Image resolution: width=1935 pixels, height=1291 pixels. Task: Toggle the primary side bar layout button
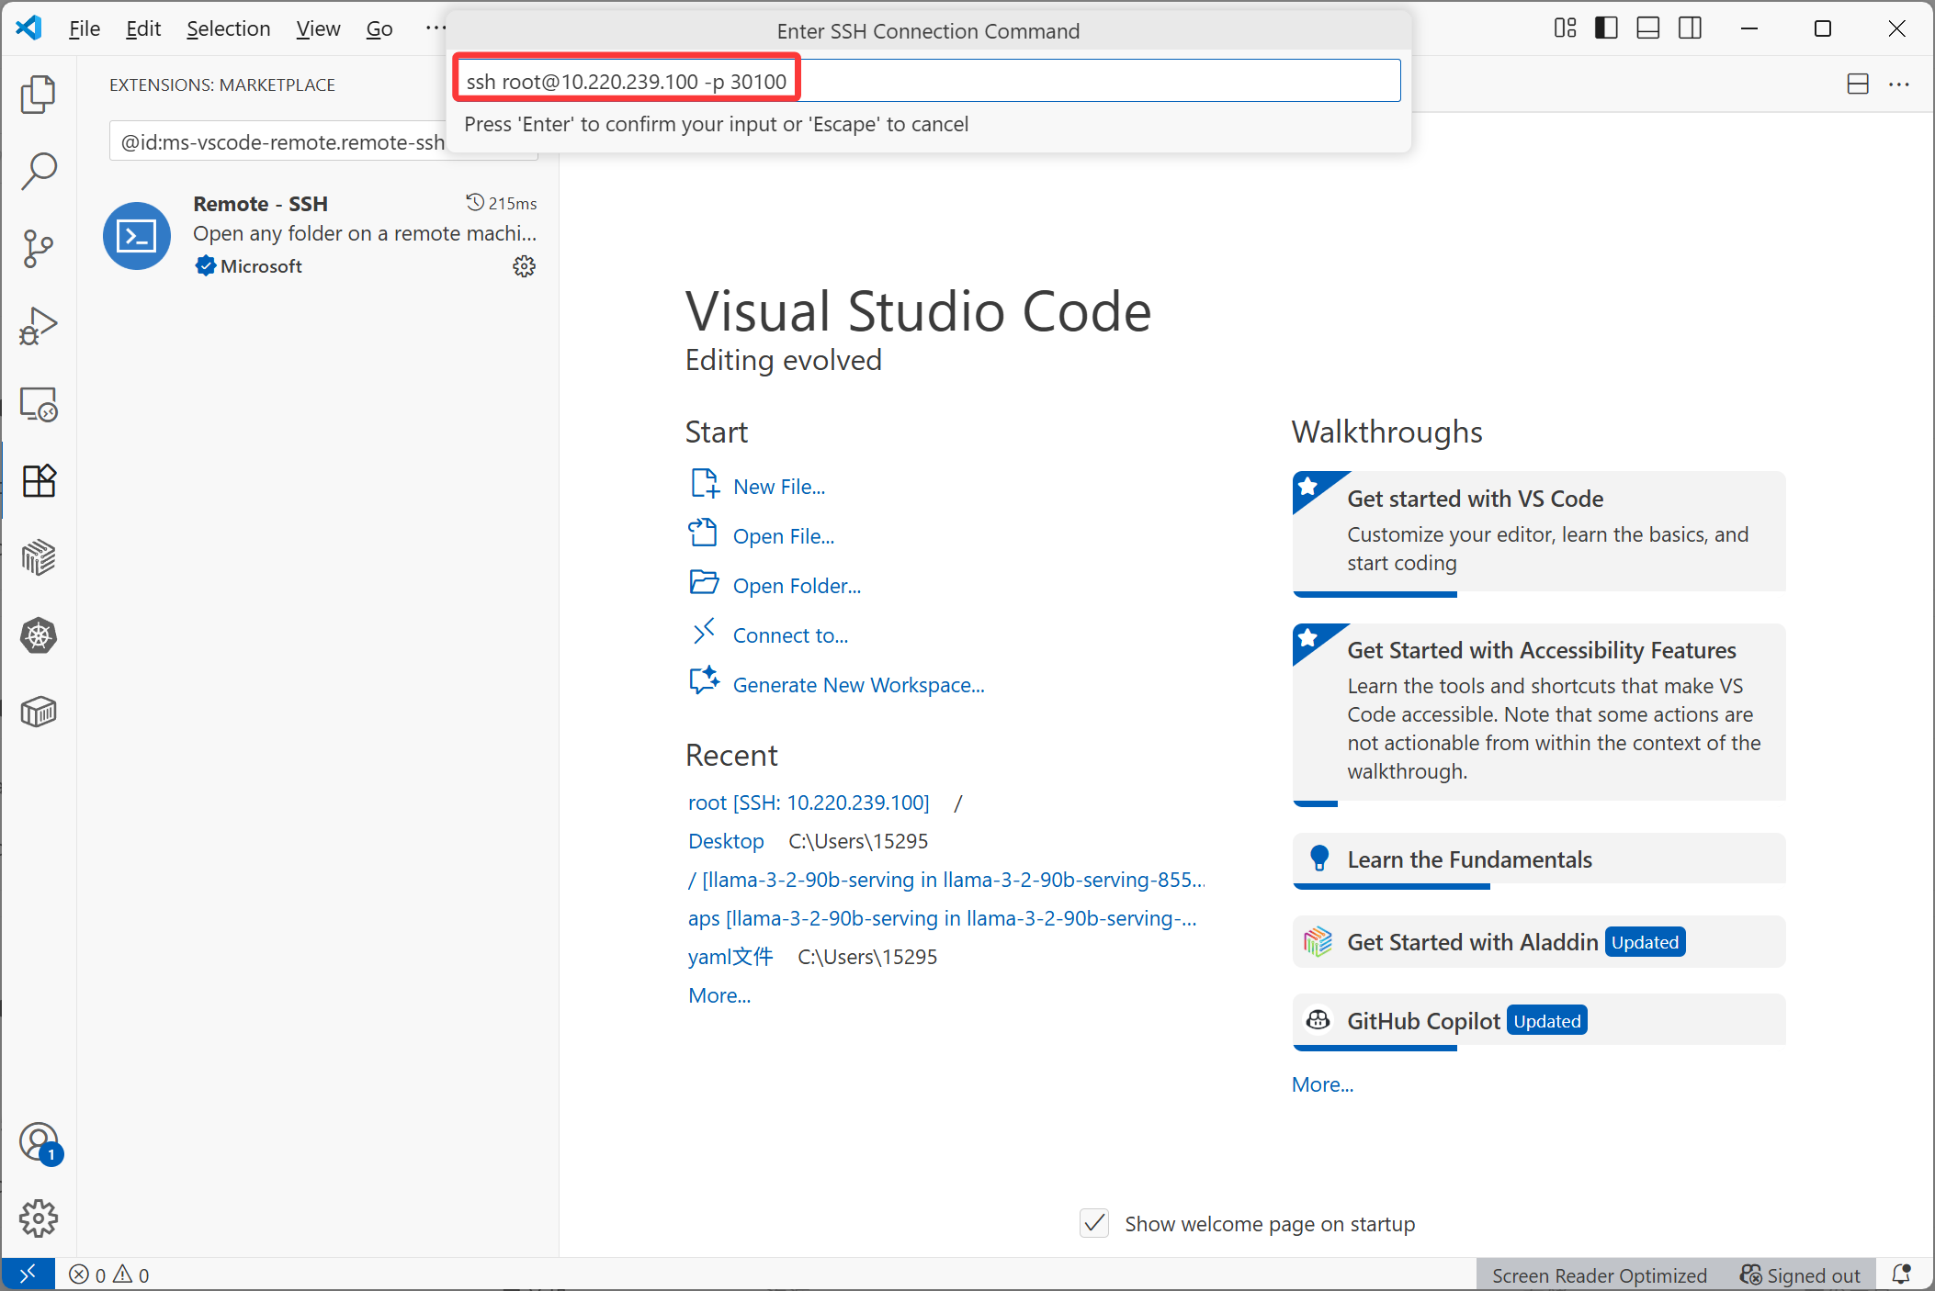pos(1606,28)
